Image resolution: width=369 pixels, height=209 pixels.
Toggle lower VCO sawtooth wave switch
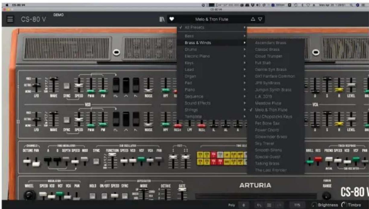pyautogui.click(x=136, y=119)
